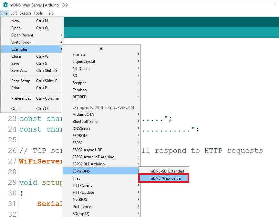Open the Preferences examples submenu
Screen dimensions: 279x217
101,207
